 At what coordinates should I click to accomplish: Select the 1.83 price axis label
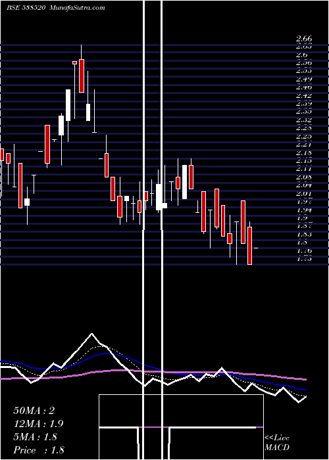304,235
